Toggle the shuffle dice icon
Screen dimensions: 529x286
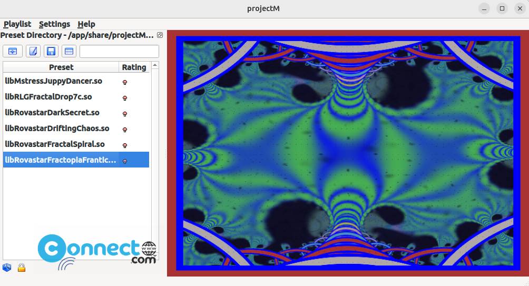[x=7, y=268]
